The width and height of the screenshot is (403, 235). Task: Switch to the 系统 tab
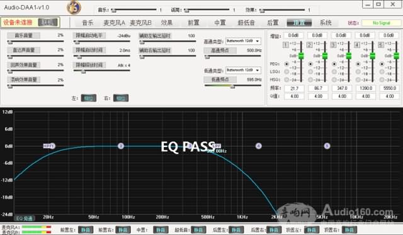pos(326,23)
